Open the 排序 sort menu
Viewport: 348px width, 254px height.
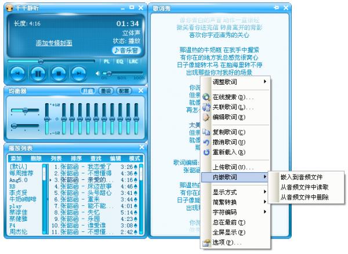pos(76,158)
